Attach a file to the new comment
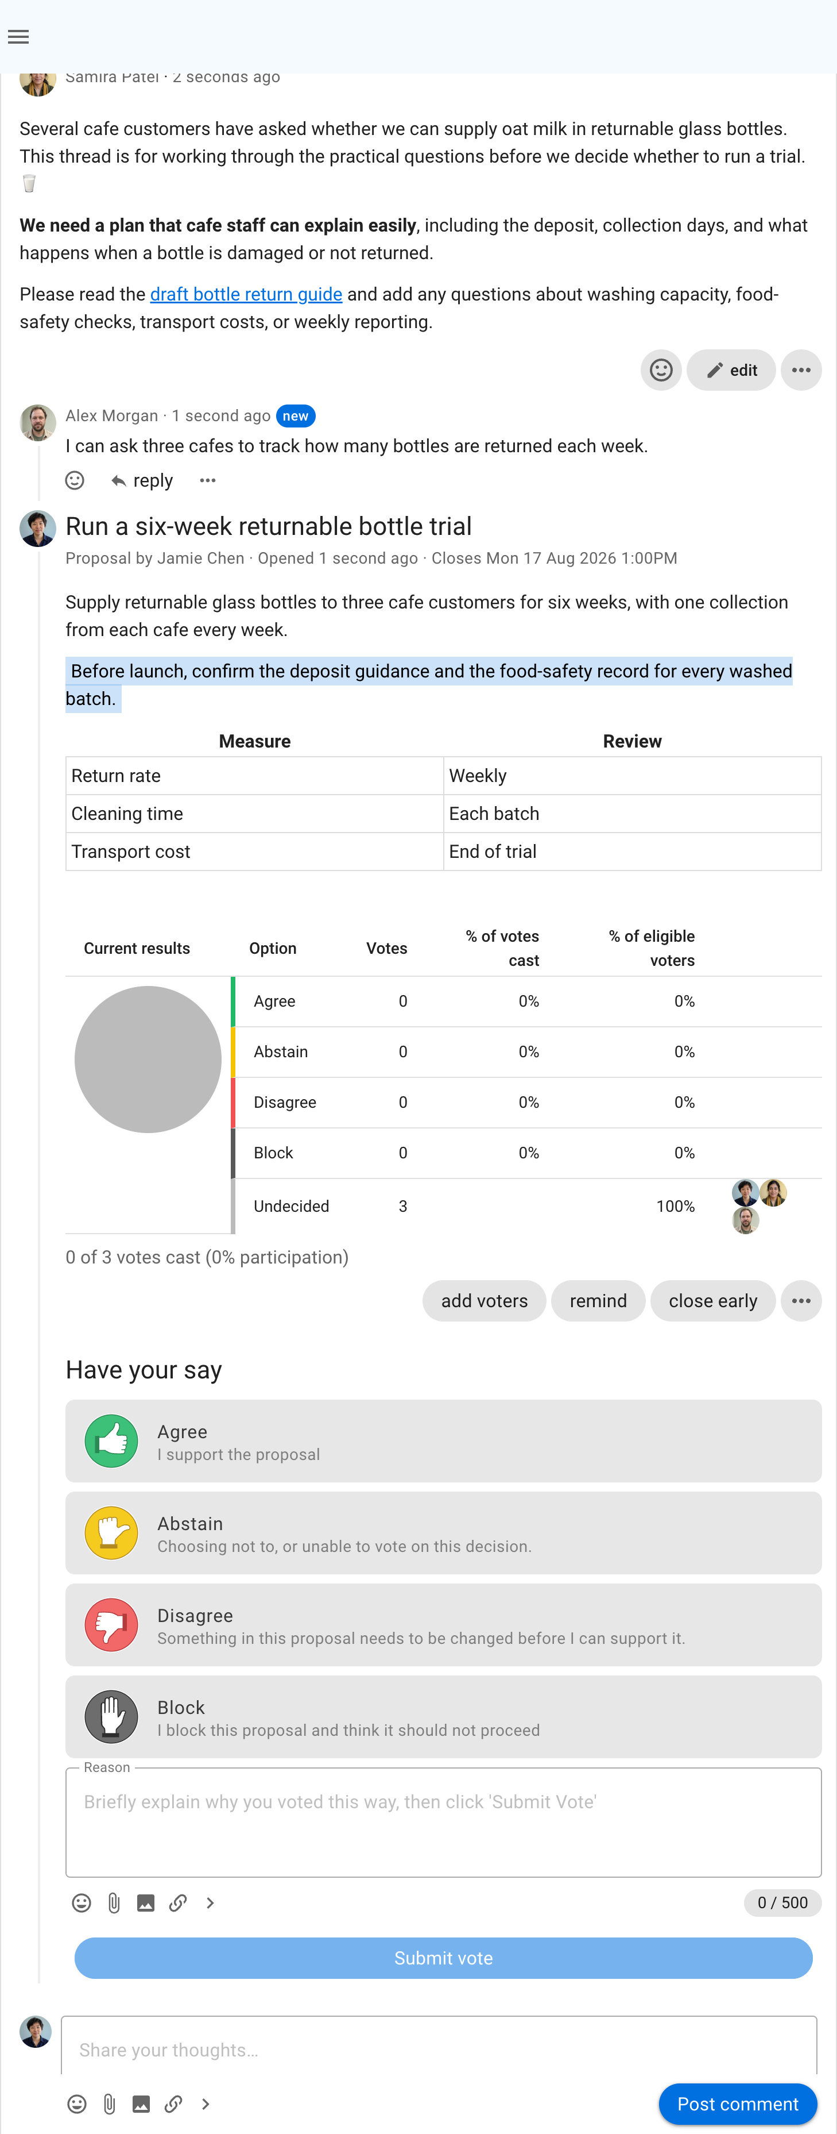Image resolution: width=837 pixels, height=2134 pixels. click(x=109, y=2104)
